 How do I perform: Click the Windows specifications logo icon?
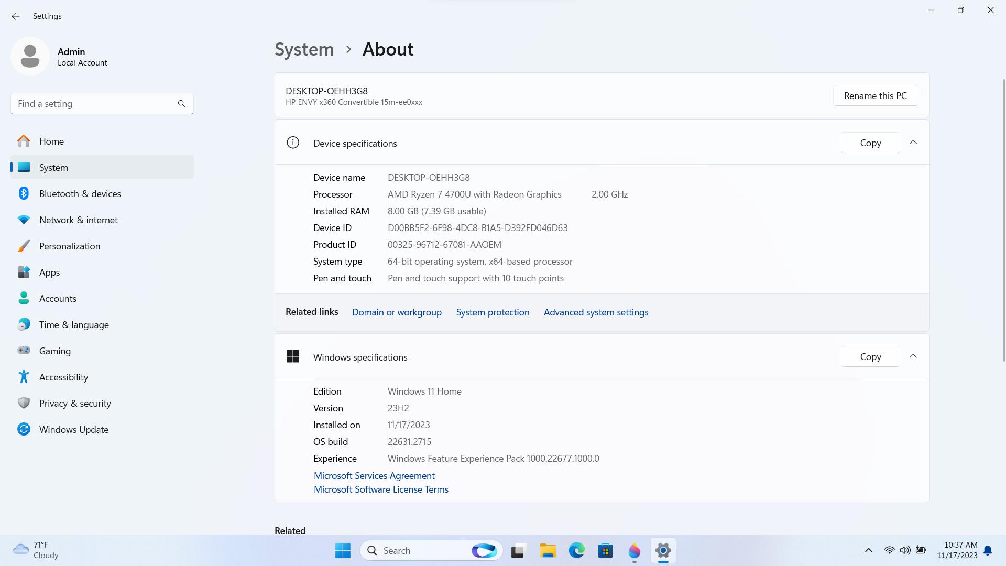(293, 356)
